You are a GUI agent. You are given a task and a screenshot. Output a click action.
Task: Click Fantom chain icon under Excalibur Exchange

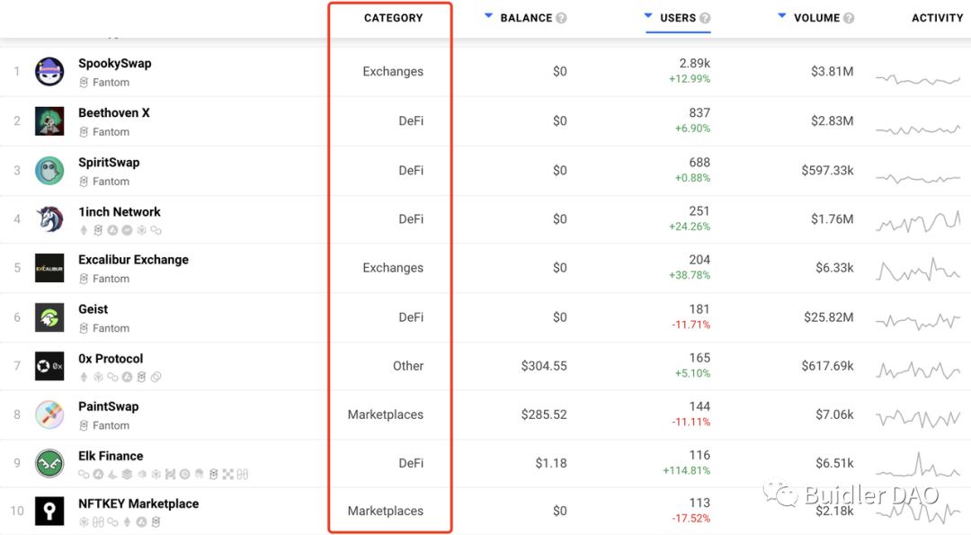point(84,279)
